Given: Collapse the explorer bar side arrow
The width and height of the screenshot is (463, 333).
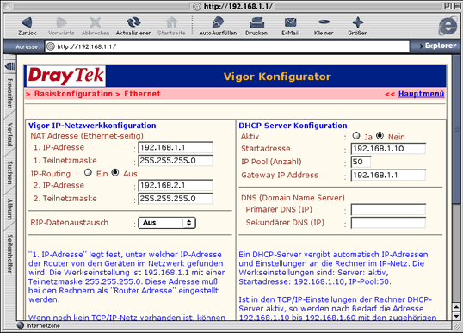Looking at the screenshot, I should [10, 66].
